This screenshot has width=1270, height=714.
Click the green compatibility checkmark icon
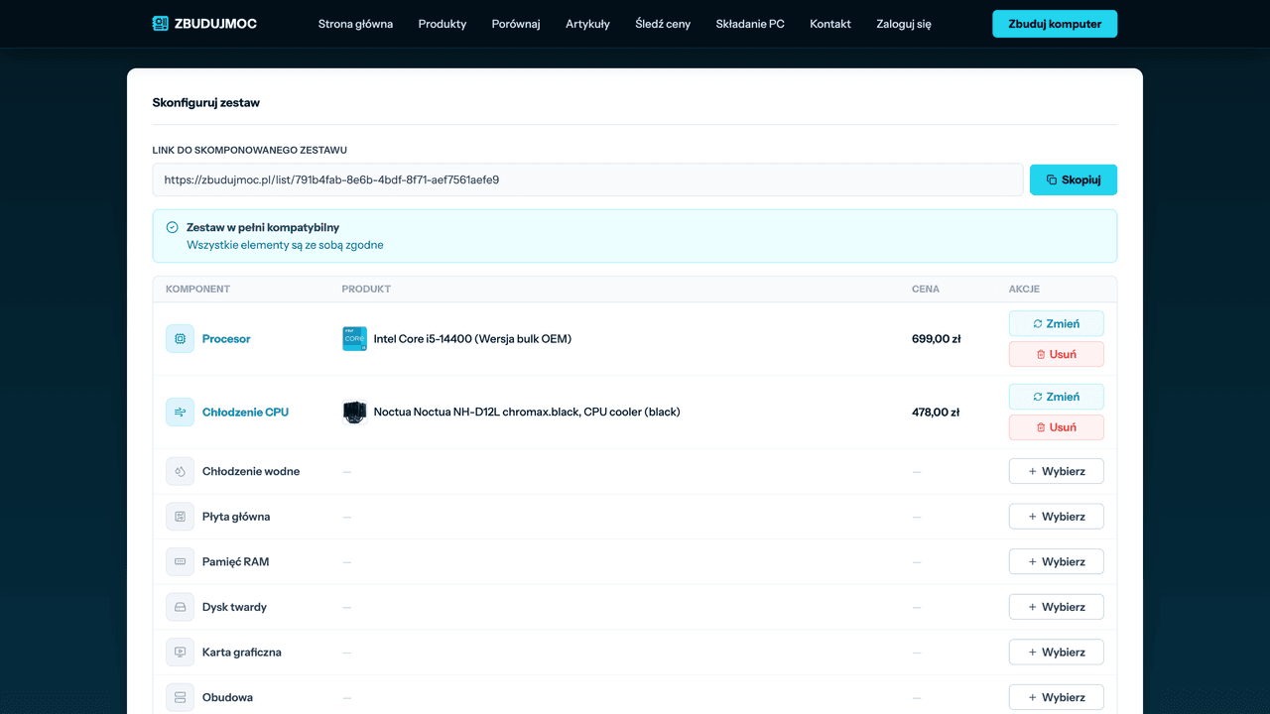pos(172,227)
